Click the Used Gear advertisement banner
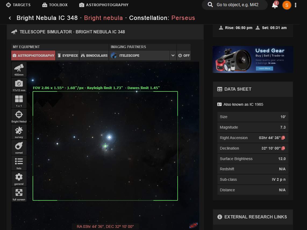 (253, 59)
